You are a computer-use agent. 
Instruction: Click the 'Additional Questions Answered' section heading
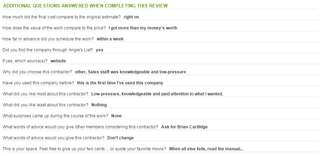(85, 6)
